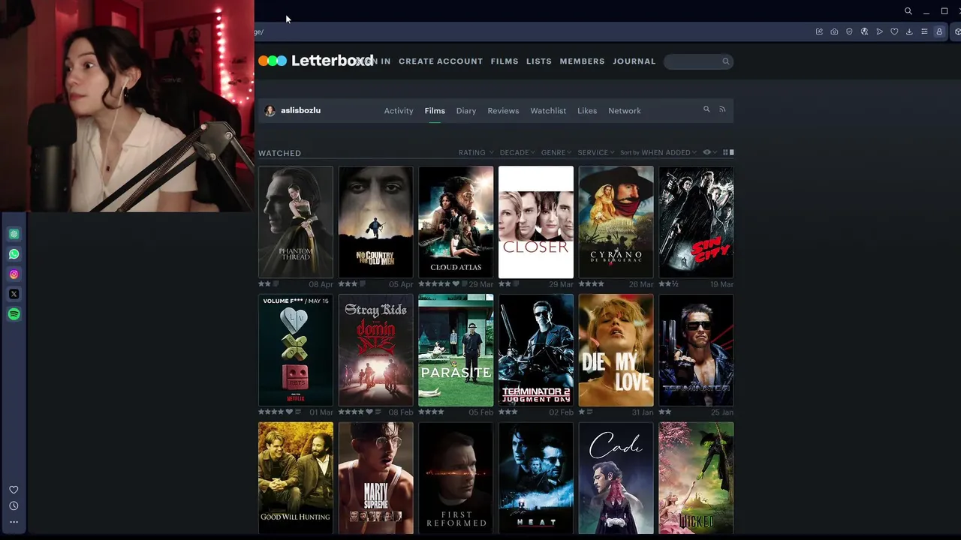Toggle the eye visibility filter
This screenshot has height=540, width=961.
[709, 152]
